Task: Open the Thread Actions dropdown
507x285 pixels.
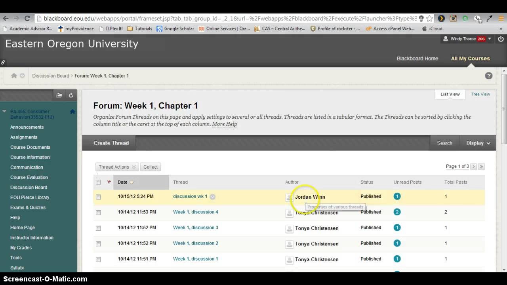Action: coord(117,167)
